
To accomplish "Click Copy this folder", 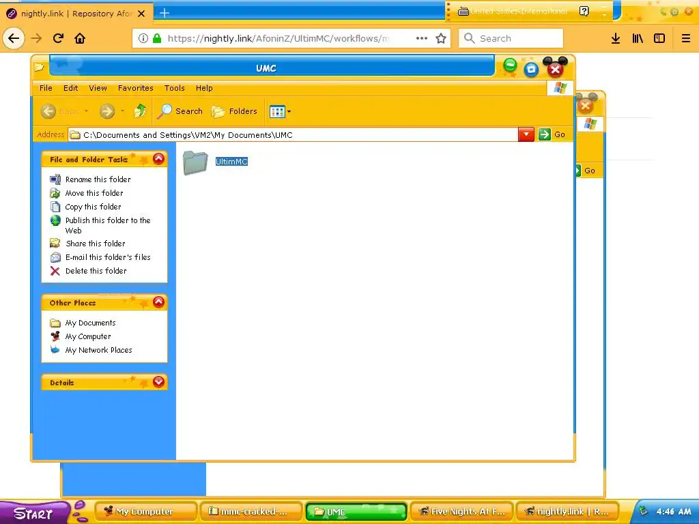I will click(93, 207).
